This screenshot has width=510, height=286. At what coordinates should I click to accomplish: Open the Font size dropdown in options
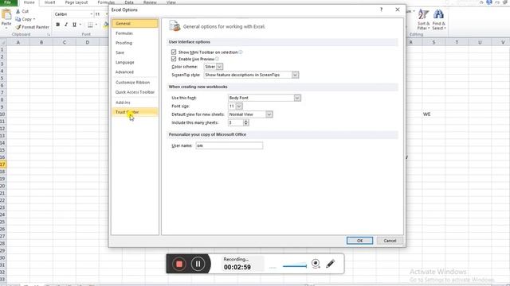239,106
